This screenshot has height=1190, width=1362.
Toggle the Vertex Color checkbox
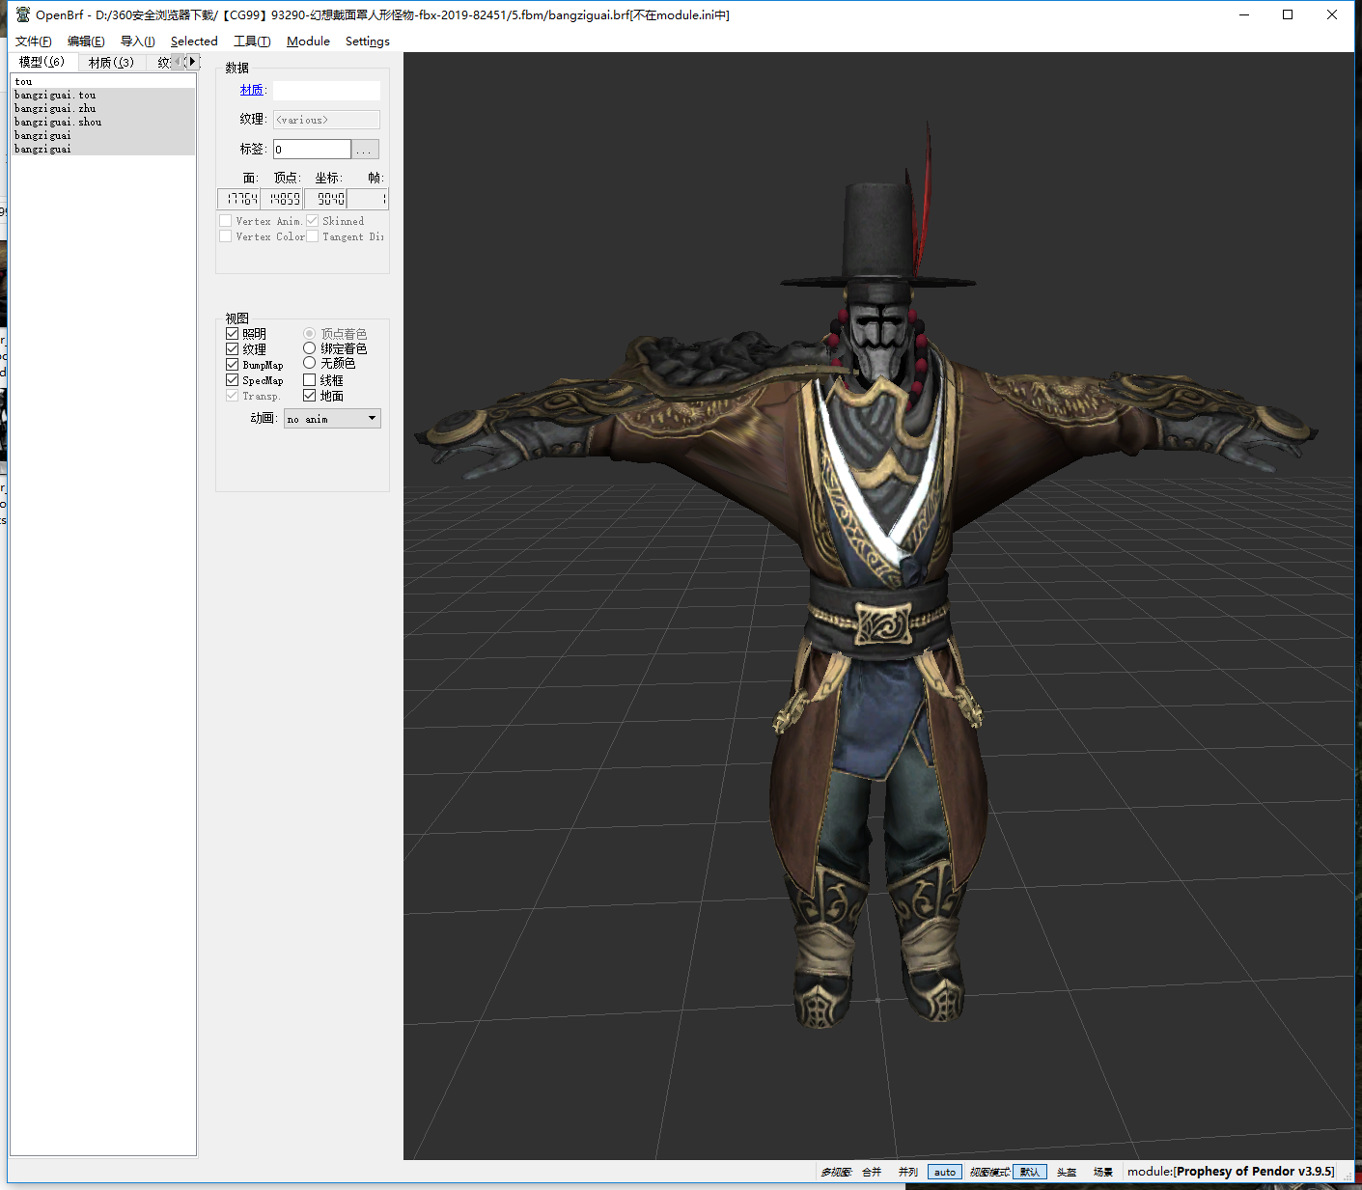pyautogui.click(x=226, y=236)
